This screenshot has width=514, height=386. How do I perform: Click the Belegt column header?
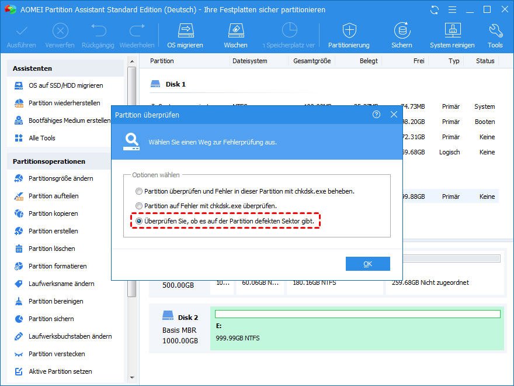(x=369, y=61)
